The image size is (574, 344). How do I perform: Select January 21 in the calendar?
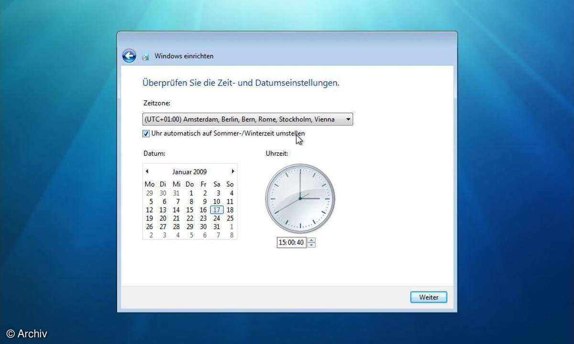point(176,218)
